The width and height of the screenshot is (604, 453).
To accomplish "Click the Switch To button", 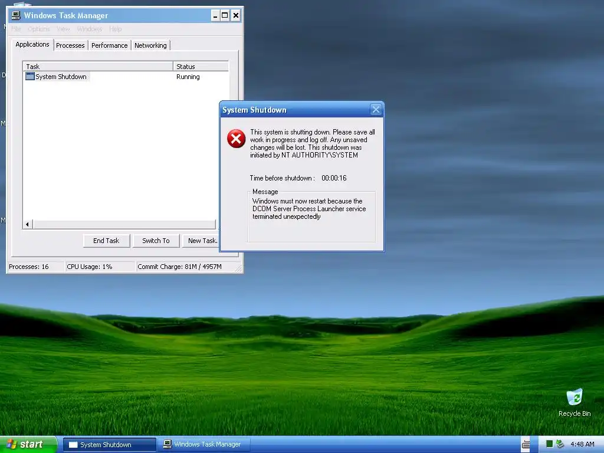I will click(x=156, y=241).
